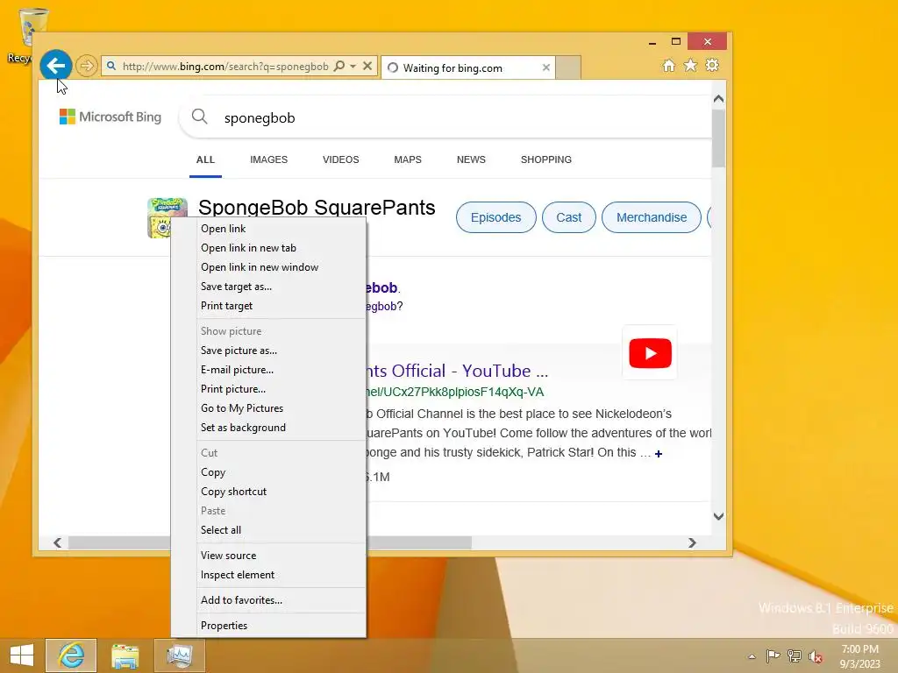Click the muted speaker volume icon

click(816, 655)
